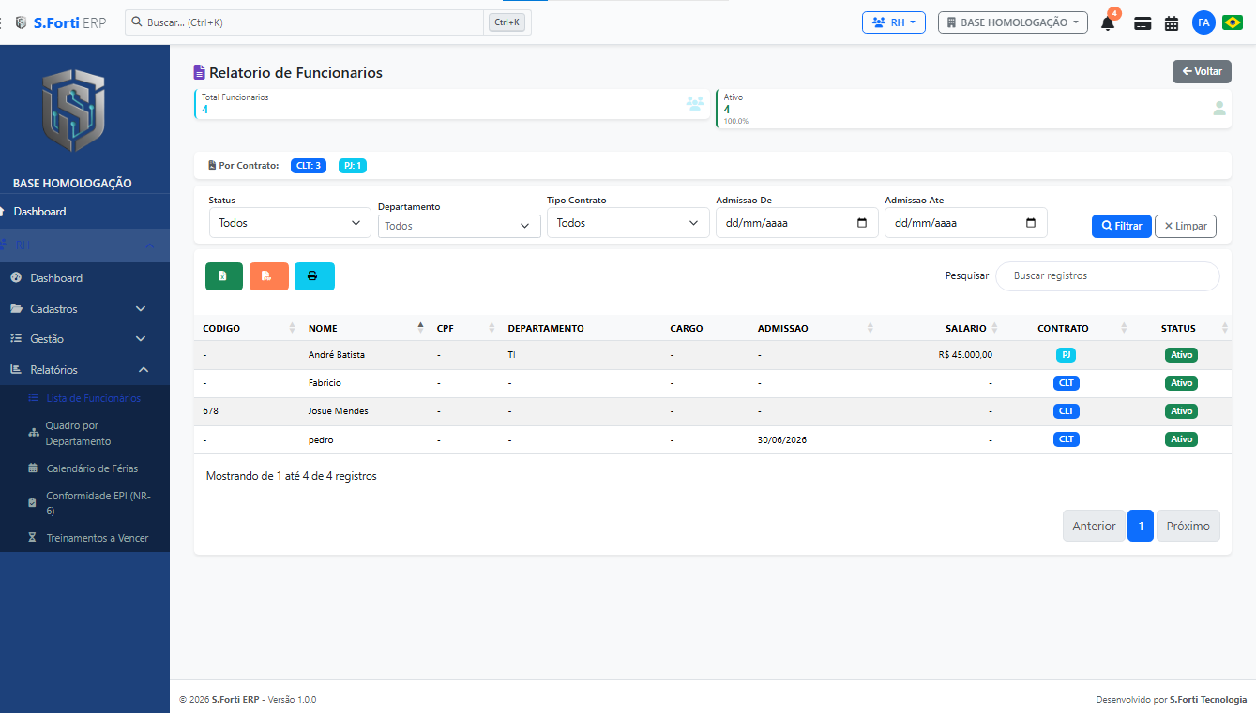Open the Status filter dropdown
1256x713 pixels.
coord(290,223)
